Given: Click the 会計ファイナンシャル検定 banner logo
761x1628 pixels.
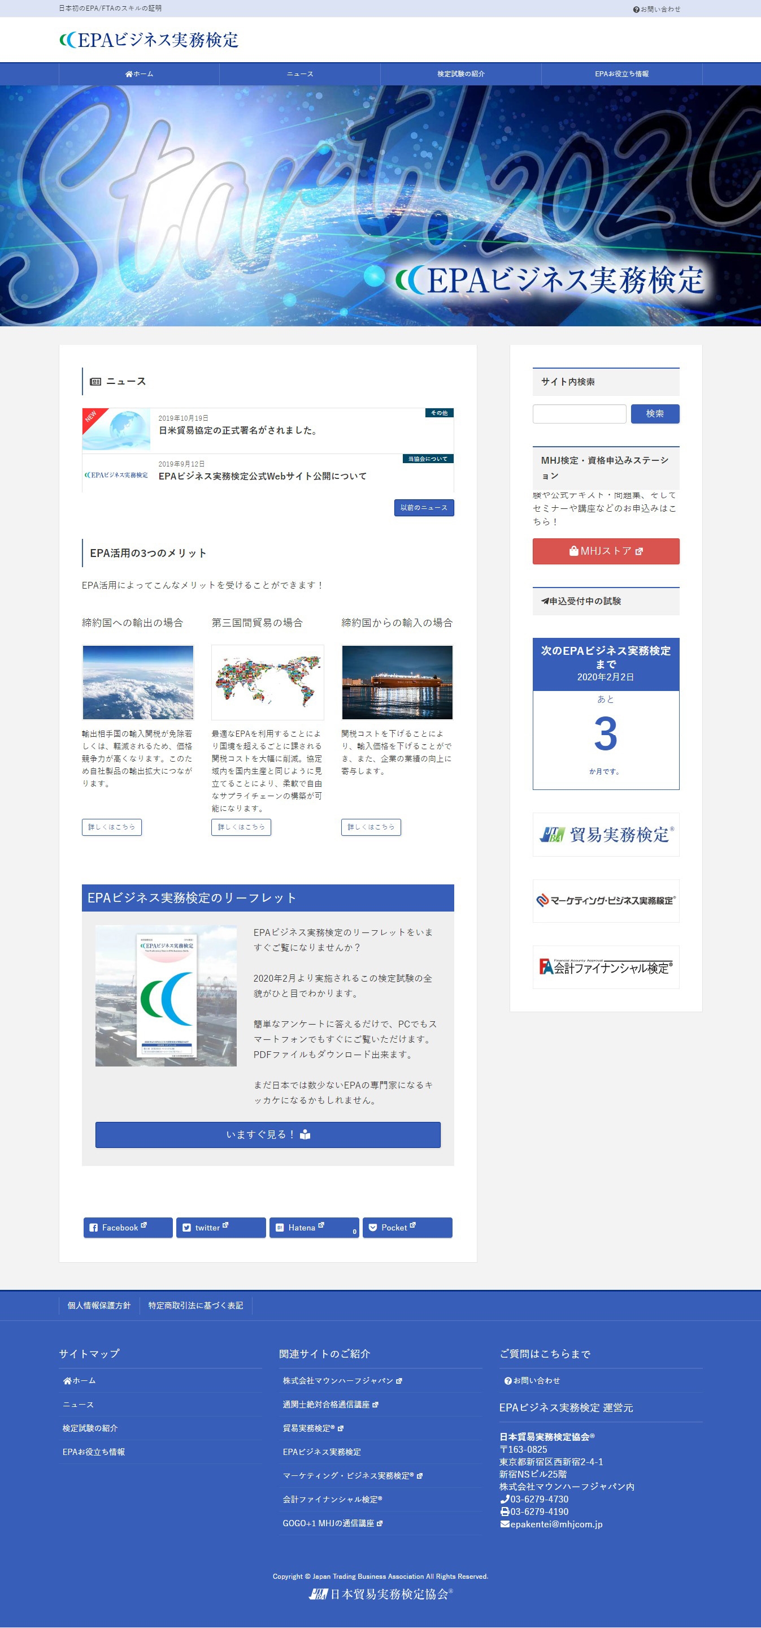Looking at the screenshot, I should [x=606, y=967].
